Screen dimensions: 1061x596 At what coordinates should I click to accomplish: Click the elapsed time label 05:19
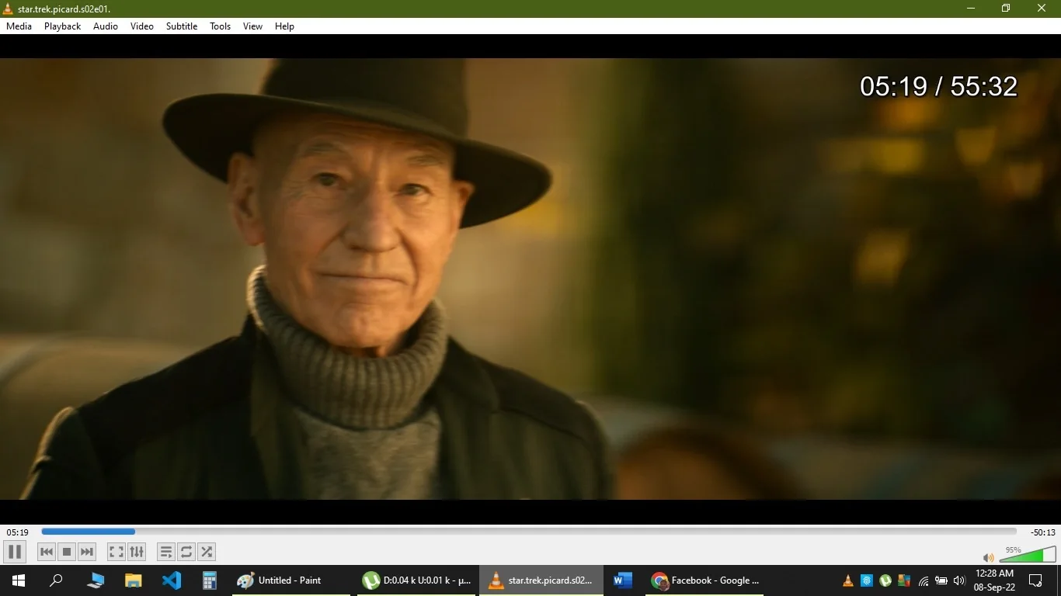(17, 532)
